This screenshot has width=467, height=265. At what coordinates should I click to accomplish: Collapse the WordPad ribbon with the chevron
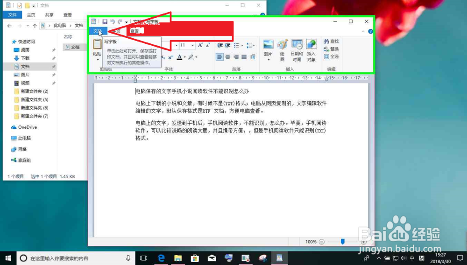pyautogui.click(x=363, y=31)
